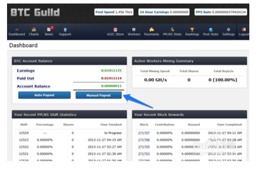Click the balance value 0.00000011

pyautogui.click(x=111, y=86)
